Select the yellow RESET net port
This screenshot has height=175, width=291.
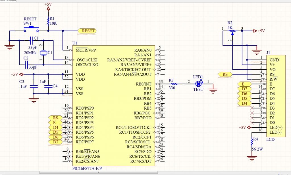click(x=87, y=31)
